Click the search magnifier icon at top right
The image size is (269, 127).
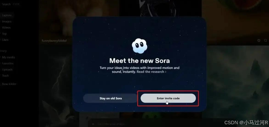tap(265, 40)
